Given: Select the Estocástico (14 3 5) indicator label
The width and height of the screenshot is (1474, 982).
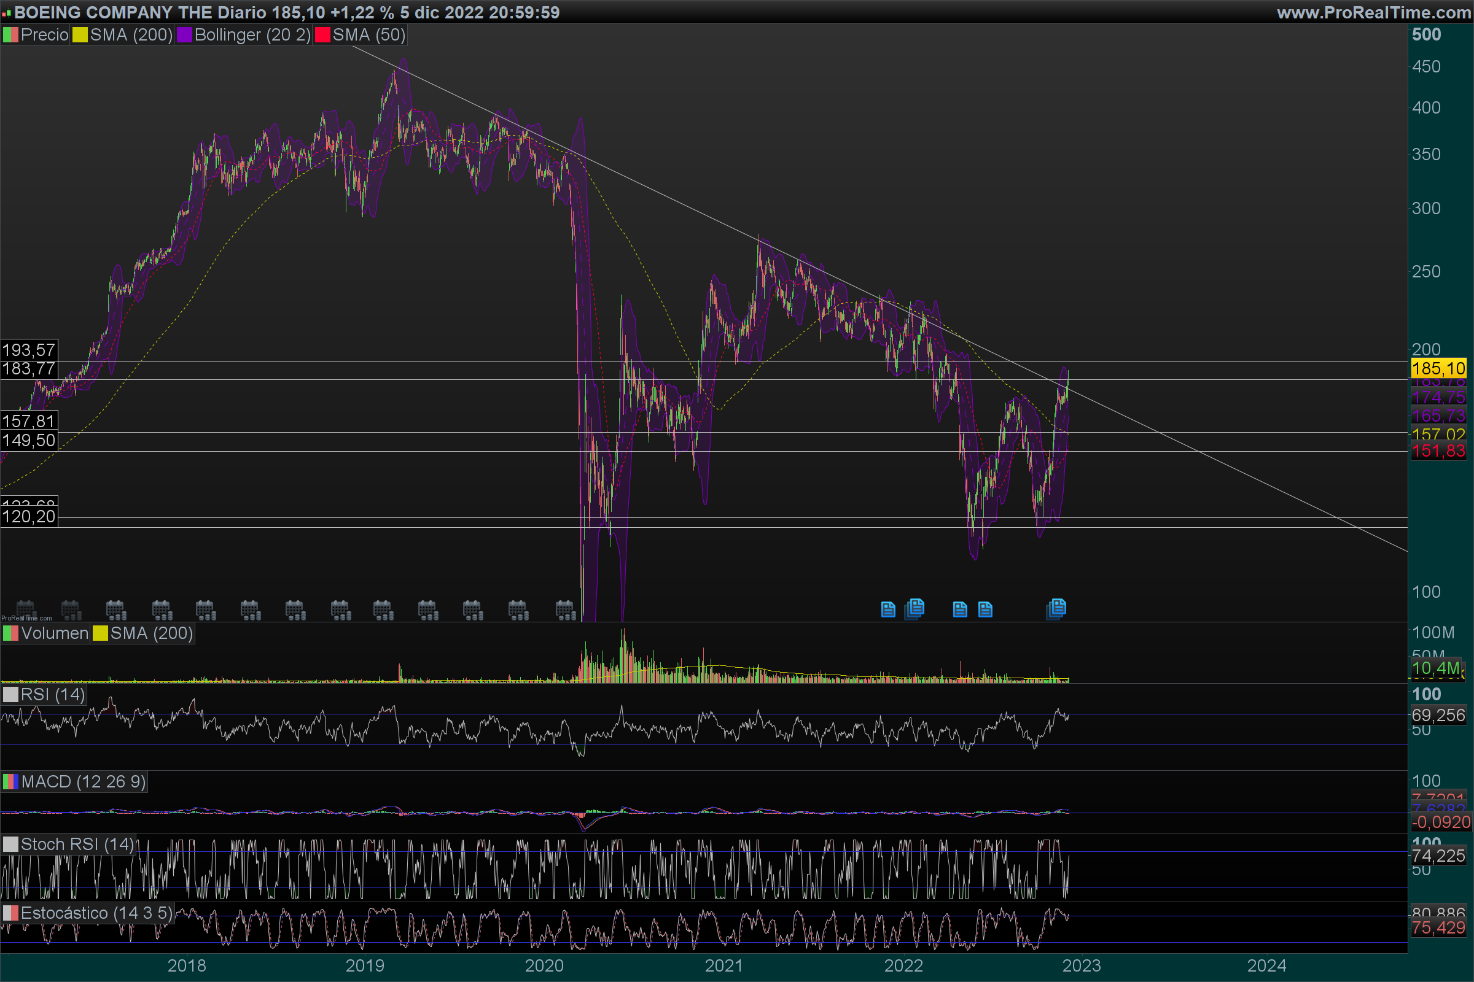Looking at the screenshot, I should click(x=96, y=913).
